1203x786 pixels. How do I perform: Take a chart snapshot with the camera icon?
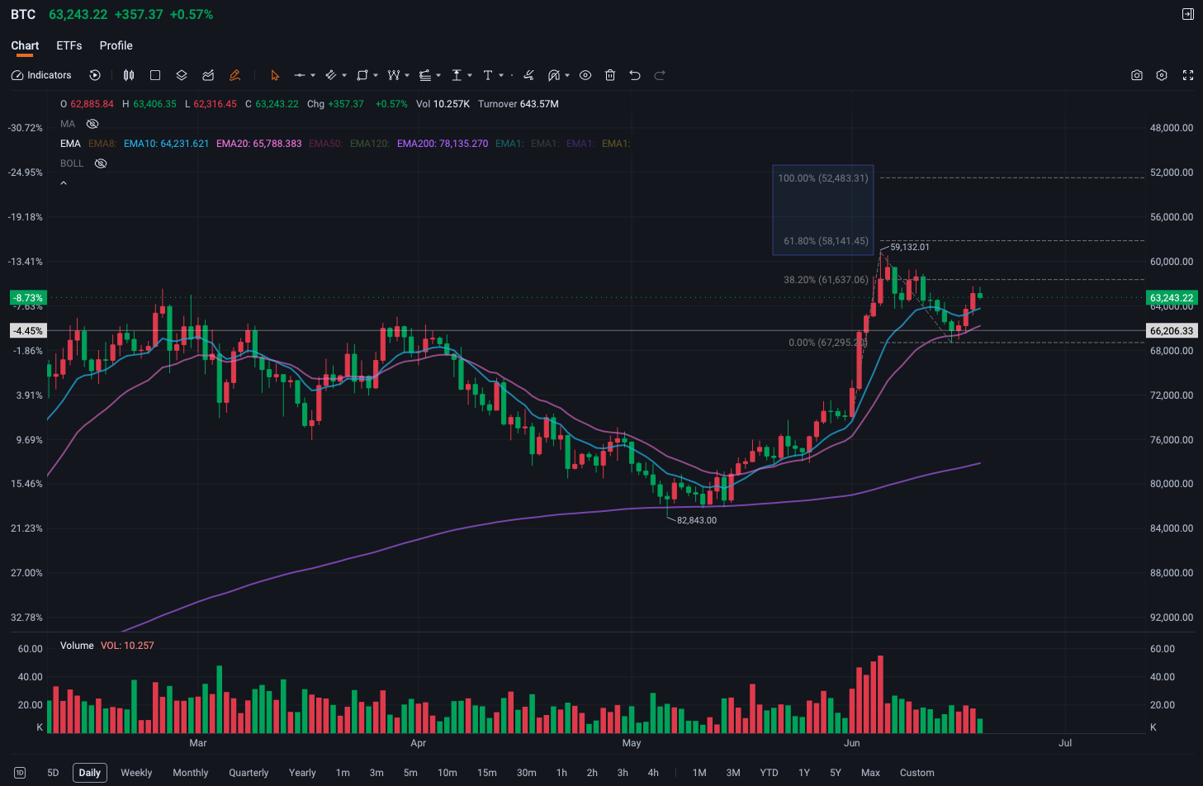tap(1137, 75)
